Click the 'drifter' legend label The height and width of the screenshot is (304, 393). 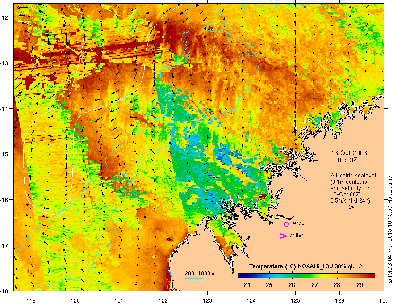[x=296, y=235]
